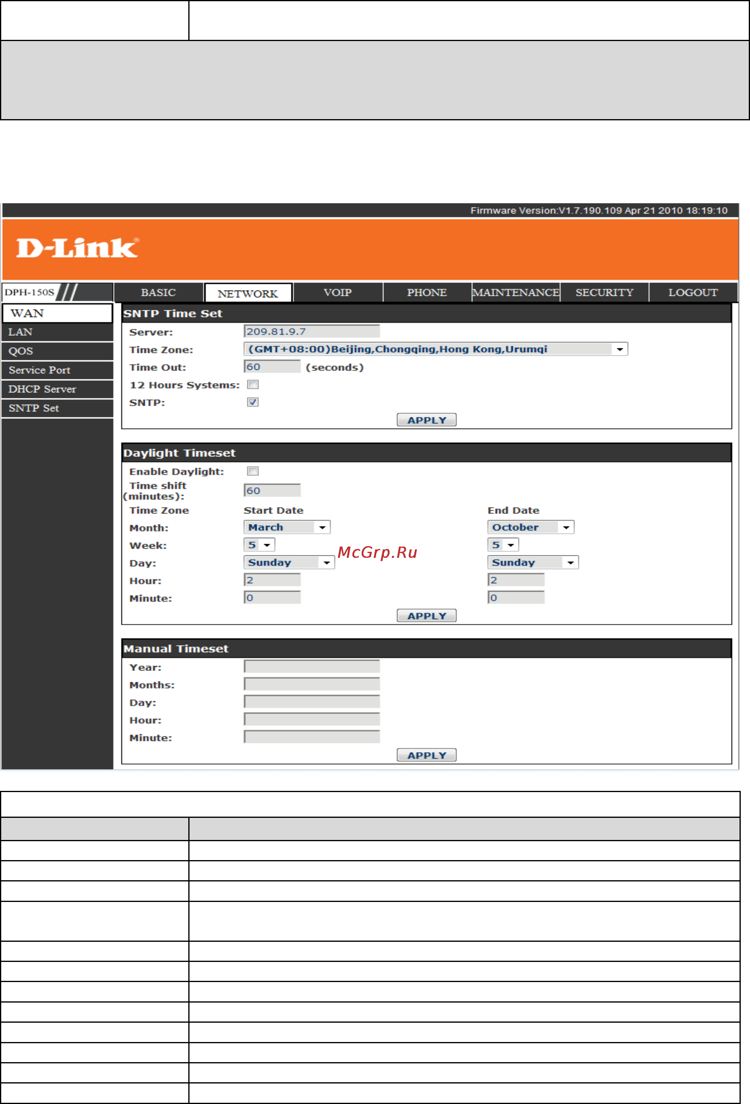
Task: Click the Manual Timeset Day field
Action: [x=311, y=702]
